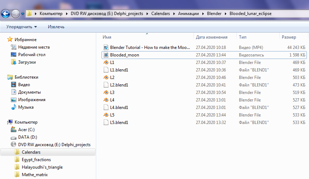Image resolution: width=309 pixels, height=179 pixels.
Task: Open Mathe_matrix folder in navigation tree
Action: [x=35, y=174]
